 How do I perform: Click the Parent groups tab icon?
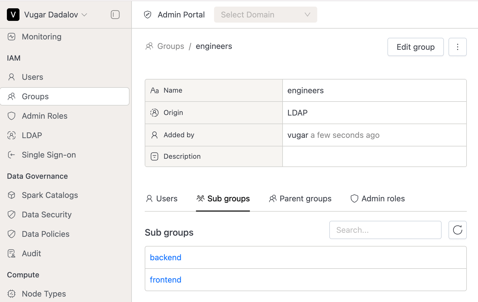(x=273, y=198)
